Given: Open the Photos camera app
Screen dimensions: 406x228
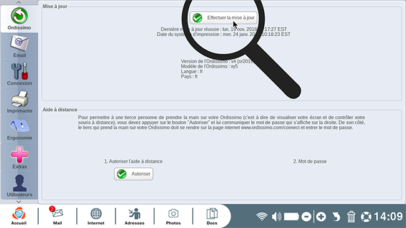Looking at the screenshot, I should 173,216.
